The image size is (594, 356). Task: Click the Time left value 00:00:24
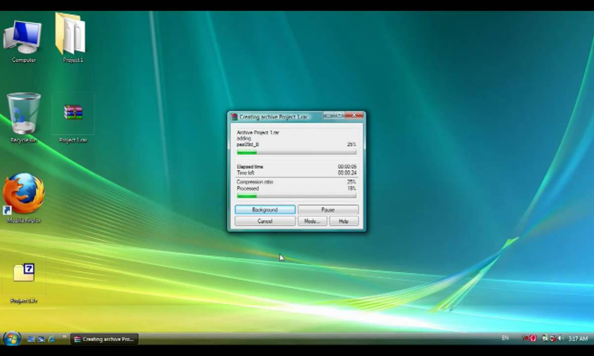347,173
